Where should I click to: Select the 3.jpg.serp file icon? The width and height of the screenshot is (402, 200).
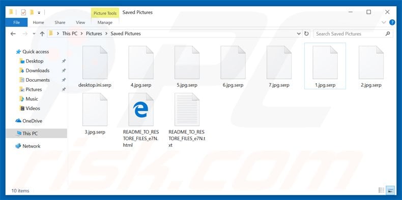(x=95, y=110)
